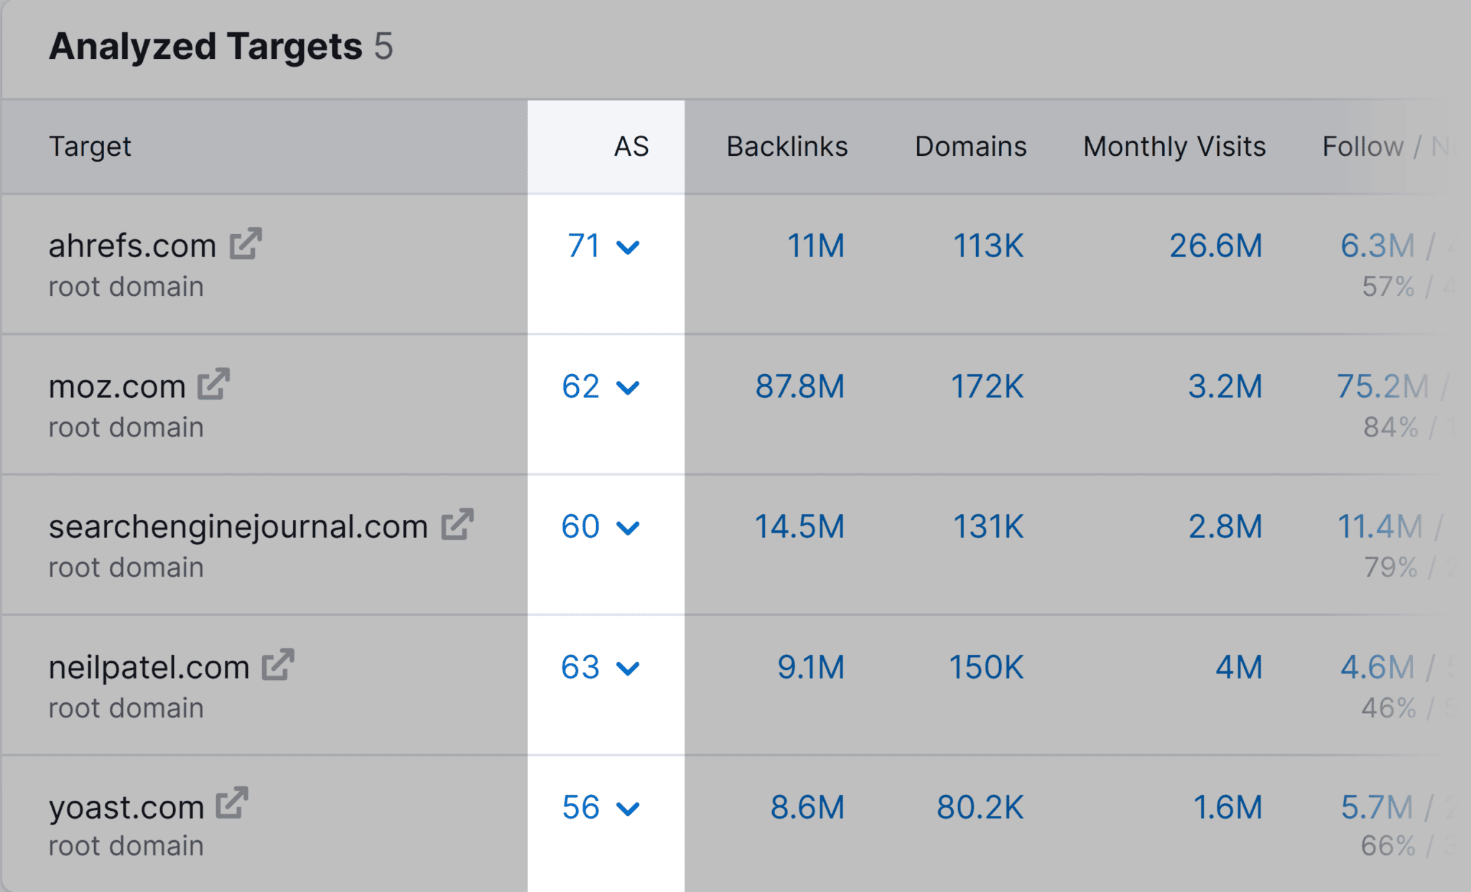Screen dimensions: 1471x892
Task: Click the 2.8M monthly visits for searchengineournal.com
Action: [x=1222, y=526]
